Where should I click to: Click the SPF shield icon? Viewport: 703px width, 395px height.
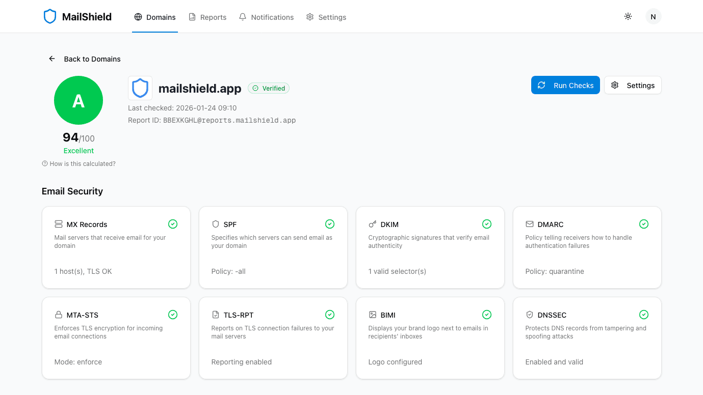click(x=215, y=224)
